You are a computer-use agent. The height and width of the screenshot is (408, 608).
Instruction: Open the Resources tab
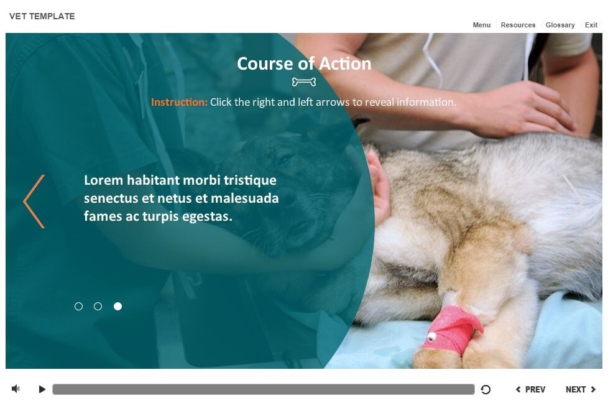[x=518, y=25]
